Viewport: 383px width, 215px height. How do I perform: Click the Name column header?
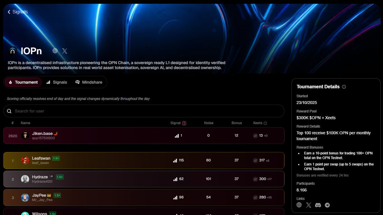(x=26, y=123)
